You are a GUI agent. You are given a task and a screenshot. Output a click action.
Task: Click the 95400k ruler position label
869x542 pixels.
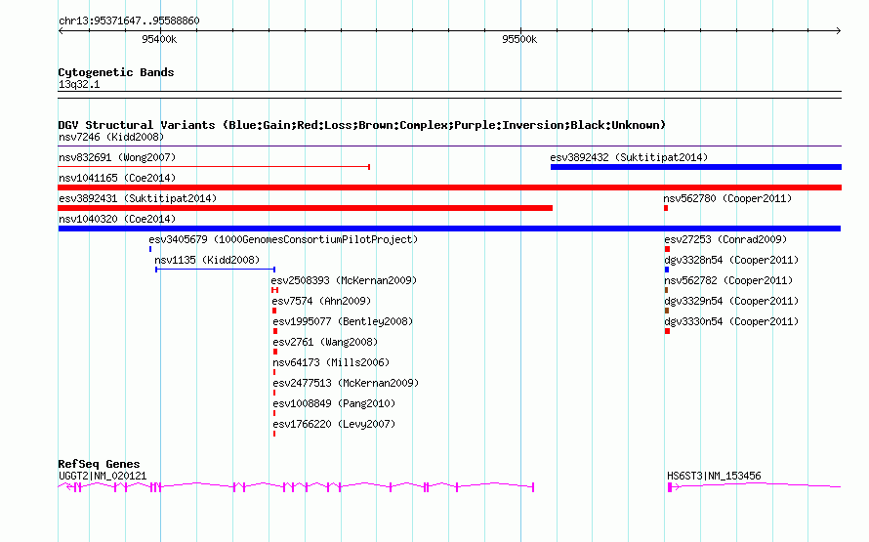click(159, 39)
